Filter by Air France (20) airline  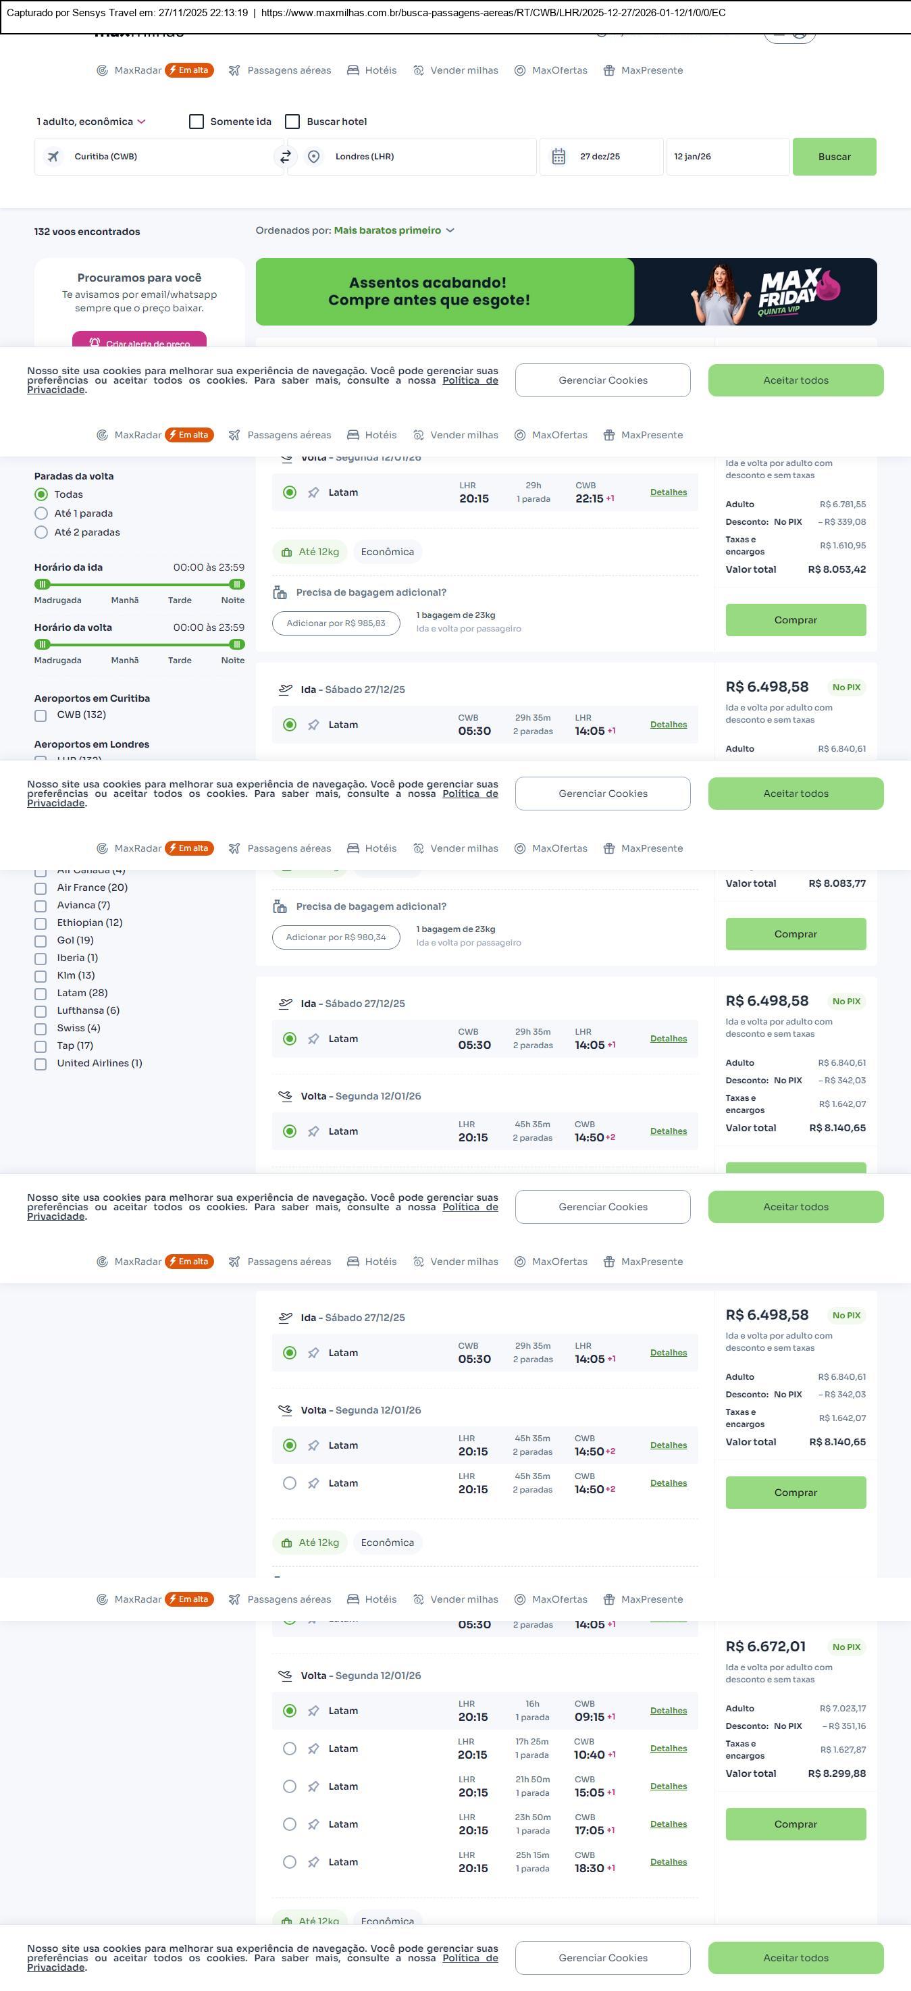[x=41, y=888]
